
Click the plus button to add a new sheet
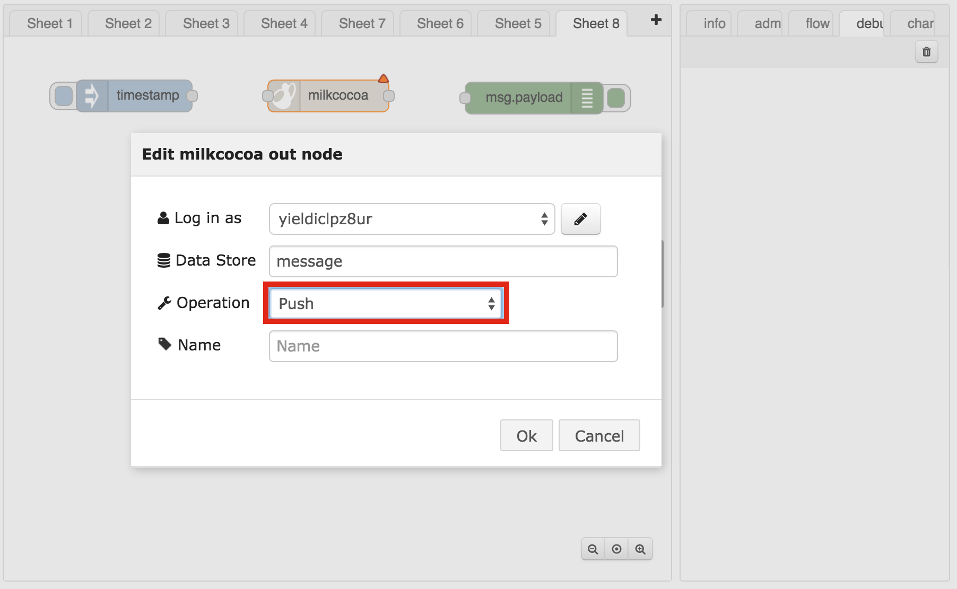coord(656,20)
